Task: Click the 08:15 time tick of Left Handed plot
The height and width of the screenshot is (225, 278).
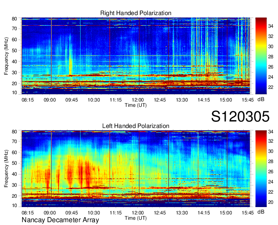Action: [x=28, y=213]
